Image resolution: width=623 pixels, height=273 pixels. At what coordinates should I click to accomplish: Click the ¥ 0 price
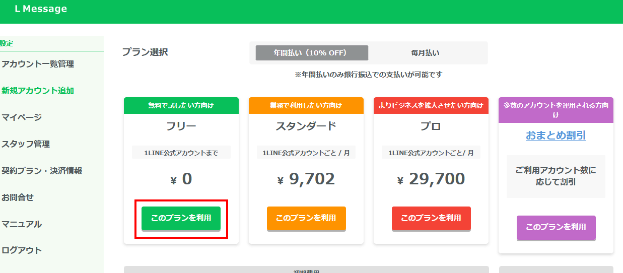click(181, 179)
